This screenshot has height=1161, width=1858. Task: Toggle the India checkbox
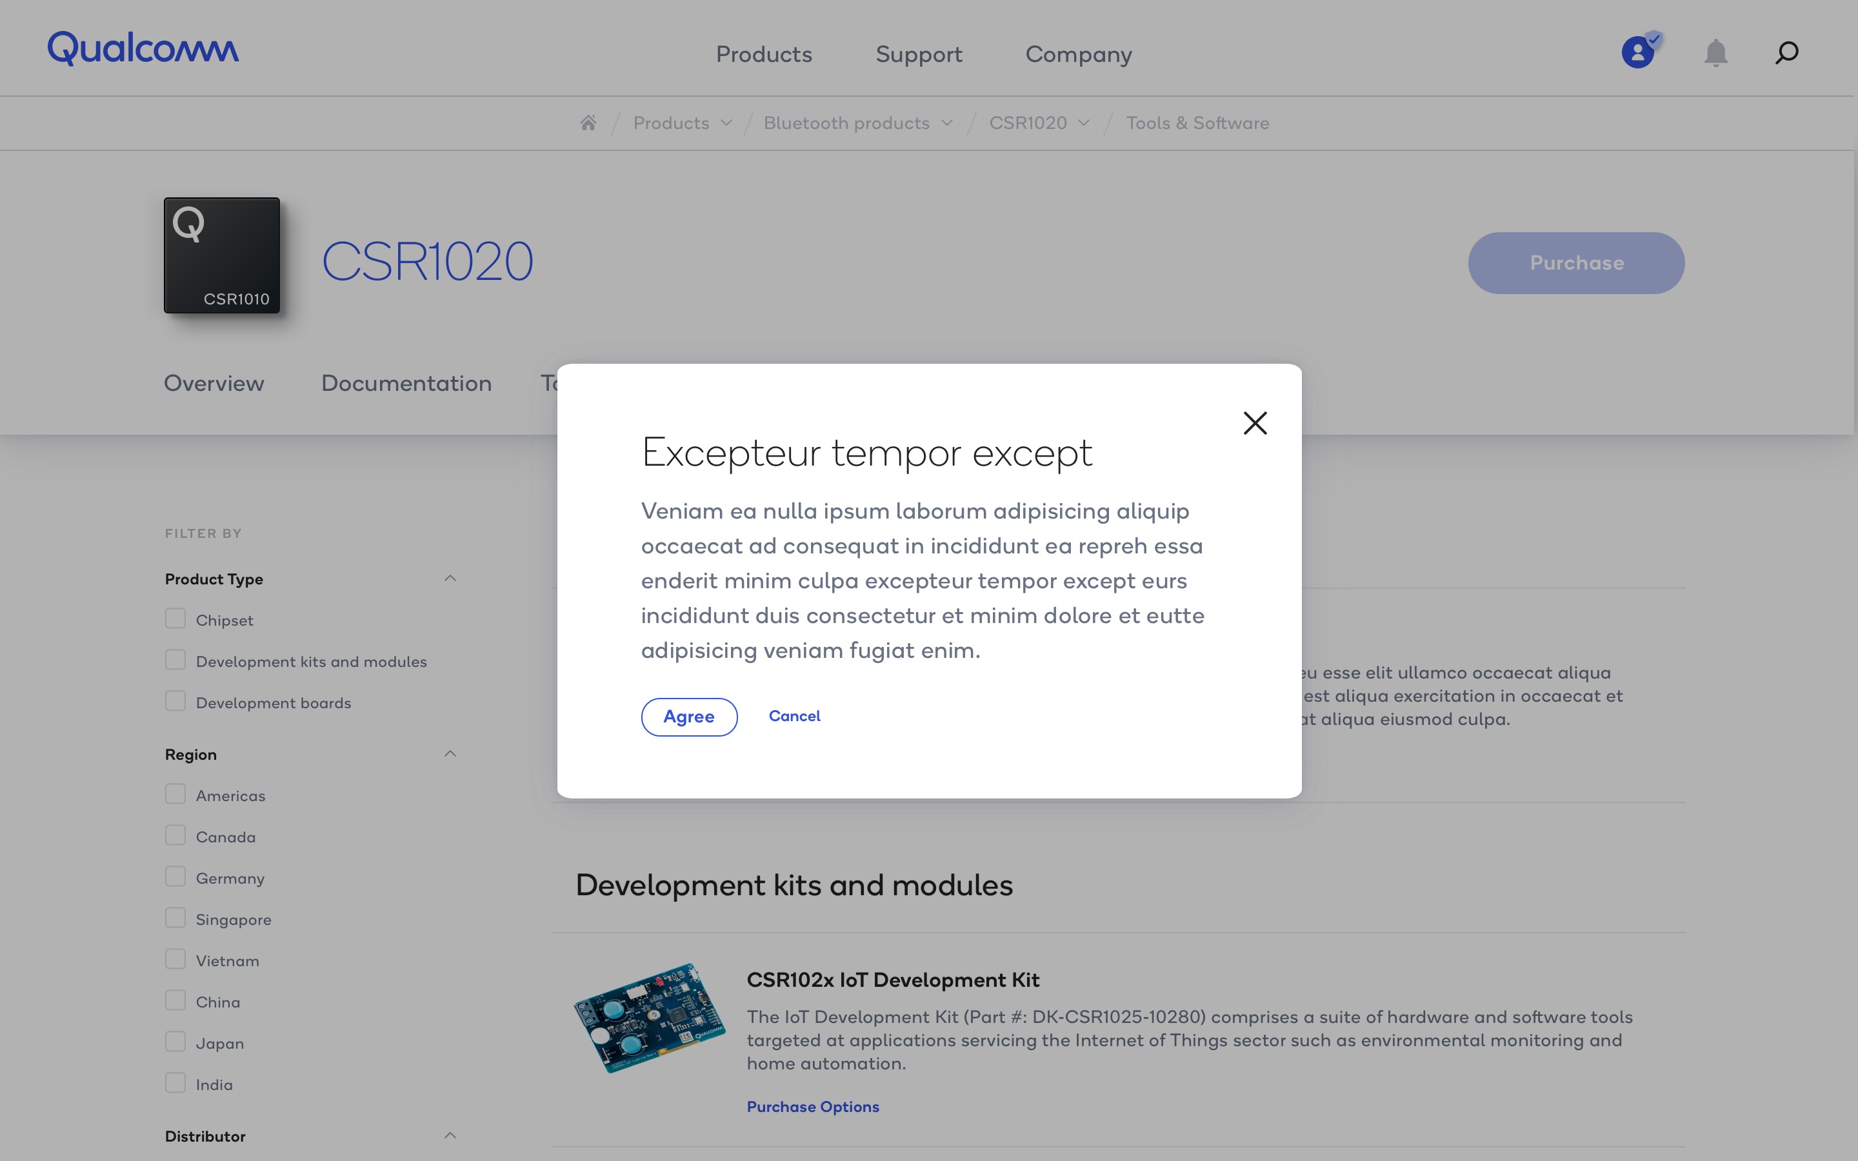[176, 1084]
